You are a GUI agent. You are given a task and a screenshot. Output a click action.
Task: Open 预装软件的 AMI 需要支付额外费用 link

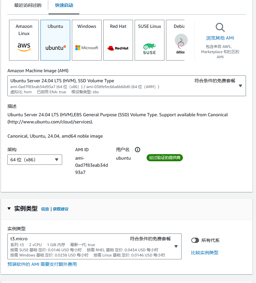(x=42, y=264)
